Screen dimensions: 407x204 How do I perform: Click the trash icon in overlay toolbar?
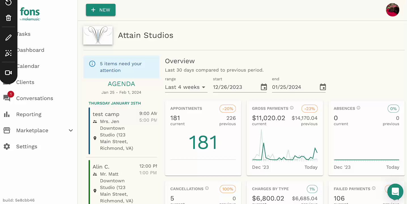tap(9, 18)
